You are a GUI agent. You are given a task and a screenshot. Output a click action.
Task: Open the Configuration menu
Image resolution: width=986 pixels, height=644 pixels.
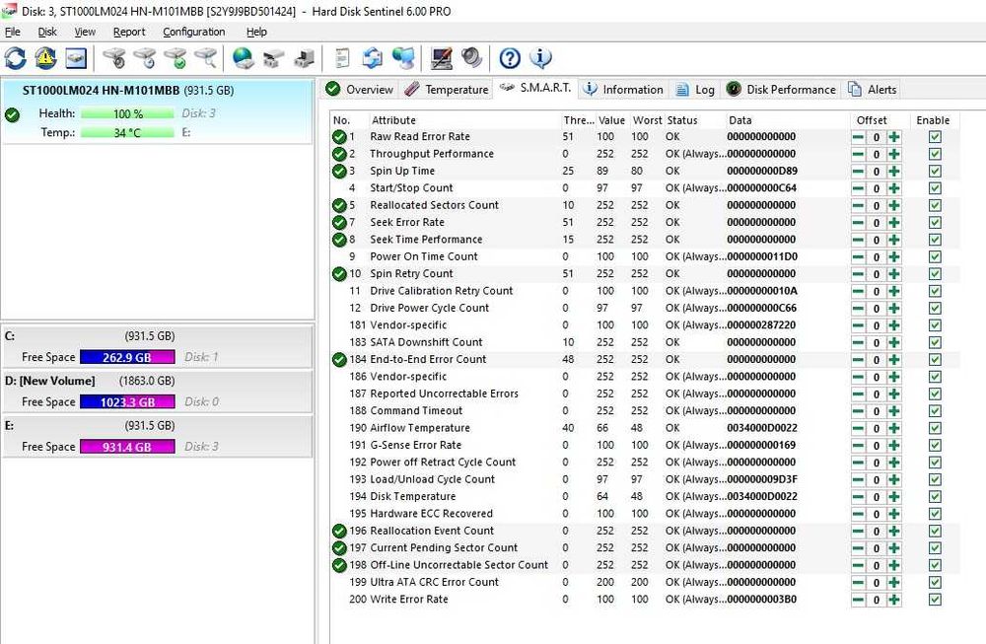pyautogui.click(x=193, y=32)
